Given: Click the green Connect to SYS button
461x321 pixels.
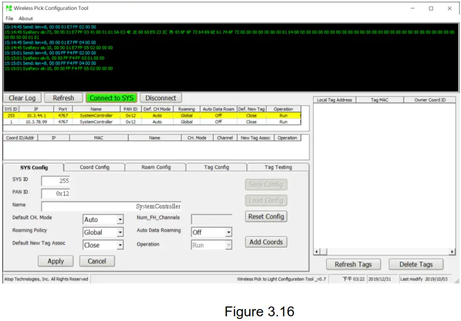Looking at the screenshot, I should click(x=111, y=98).
